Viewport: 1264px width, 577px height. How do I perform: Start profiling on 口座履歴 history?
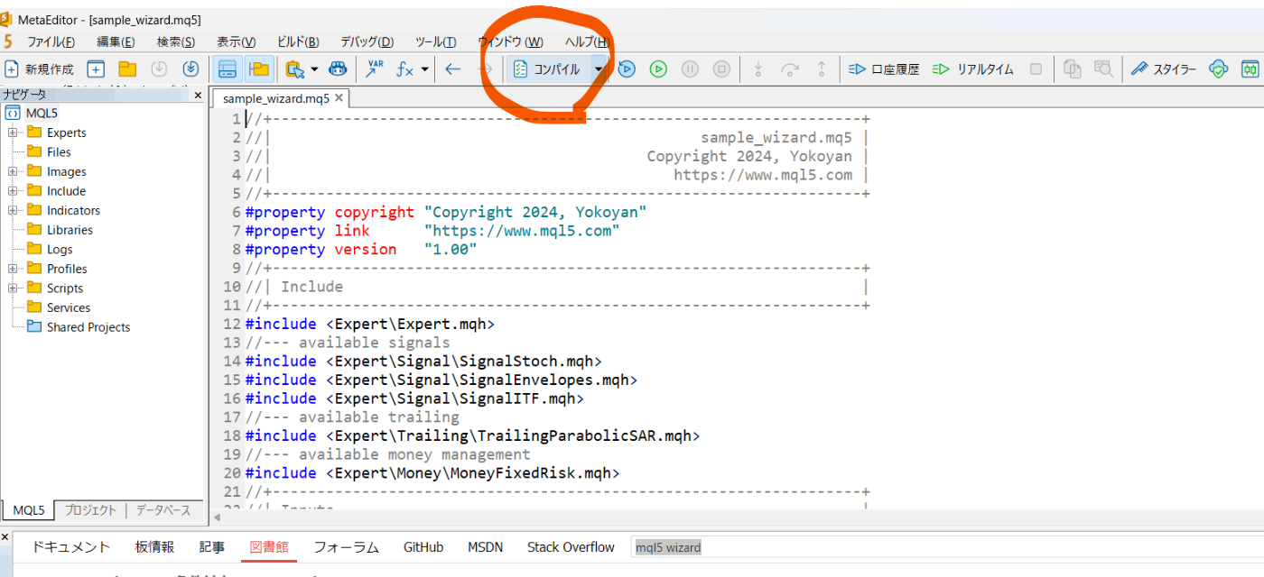point(884,69)
